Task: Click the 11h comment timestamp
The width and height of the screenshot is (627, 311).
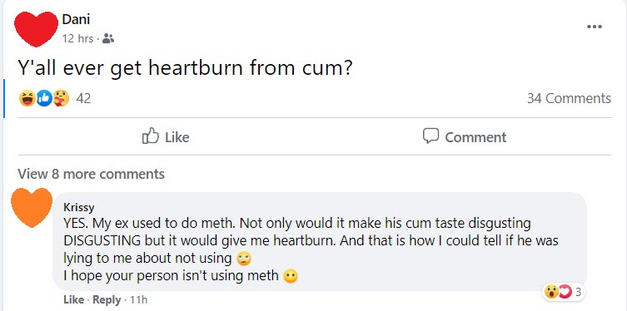Action: [139, 300]
